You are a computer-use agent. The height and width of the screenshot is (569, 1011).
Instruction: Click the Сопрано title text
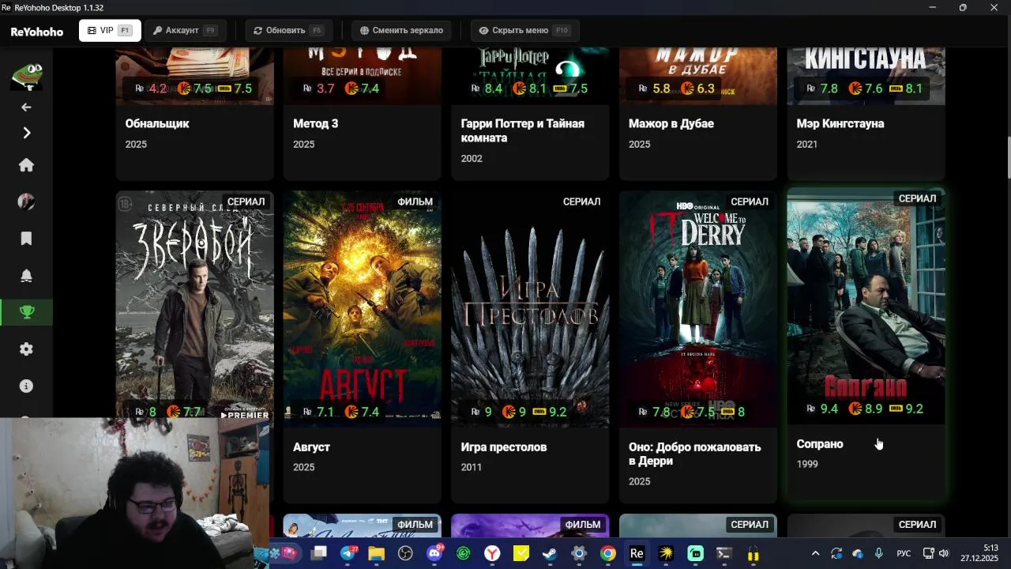click(x=820, y=444)
